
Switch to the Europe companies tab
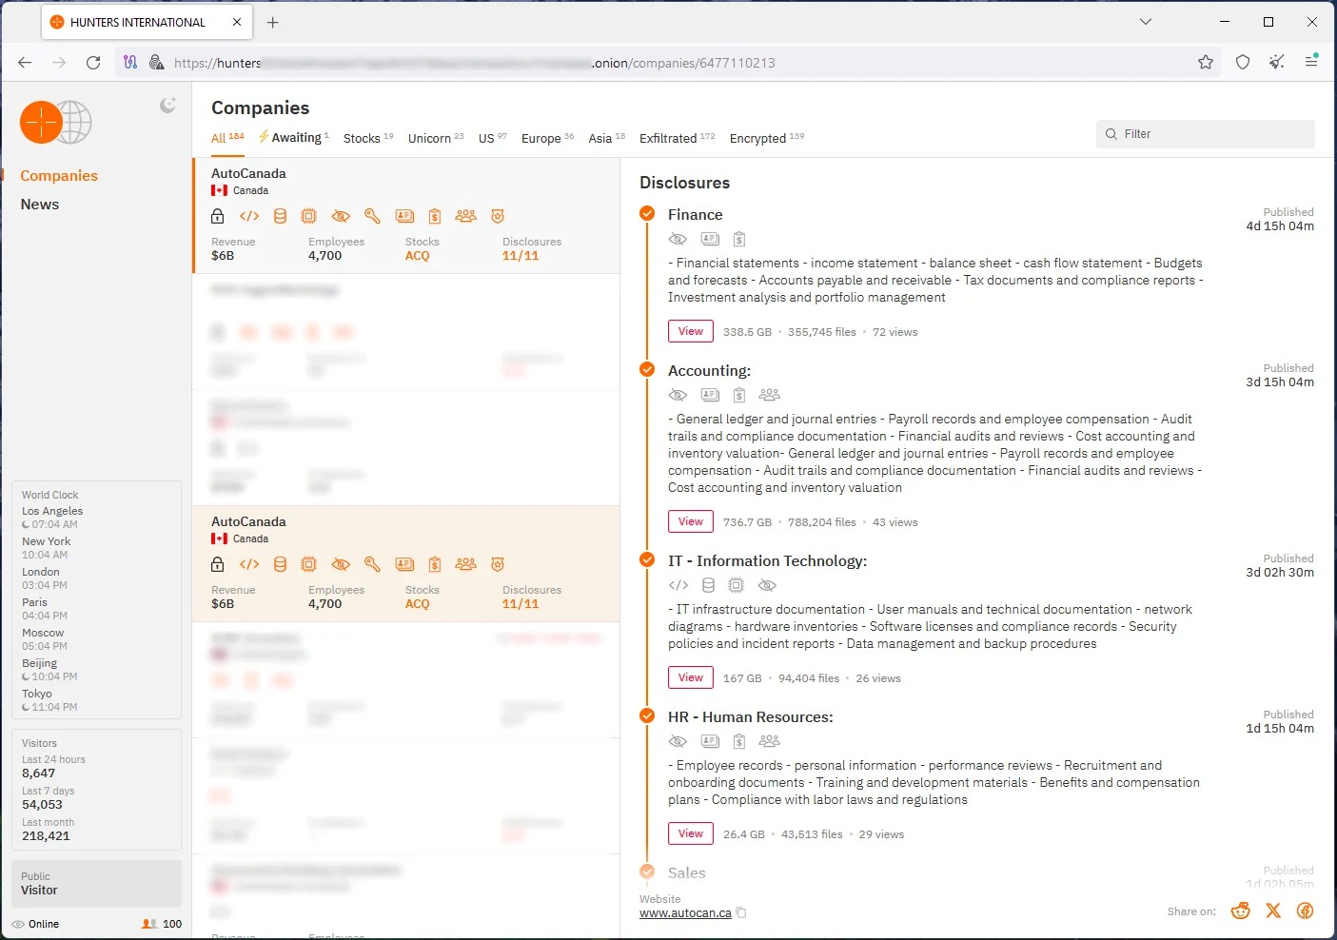click(x=541, y=139)
